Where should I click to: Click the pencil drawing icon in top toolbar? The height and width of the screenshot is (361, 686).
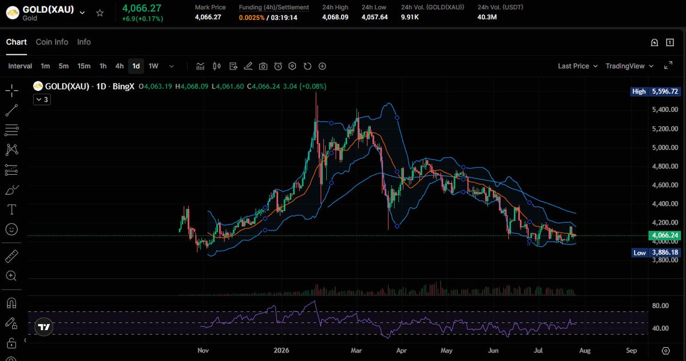pos(248,66)
